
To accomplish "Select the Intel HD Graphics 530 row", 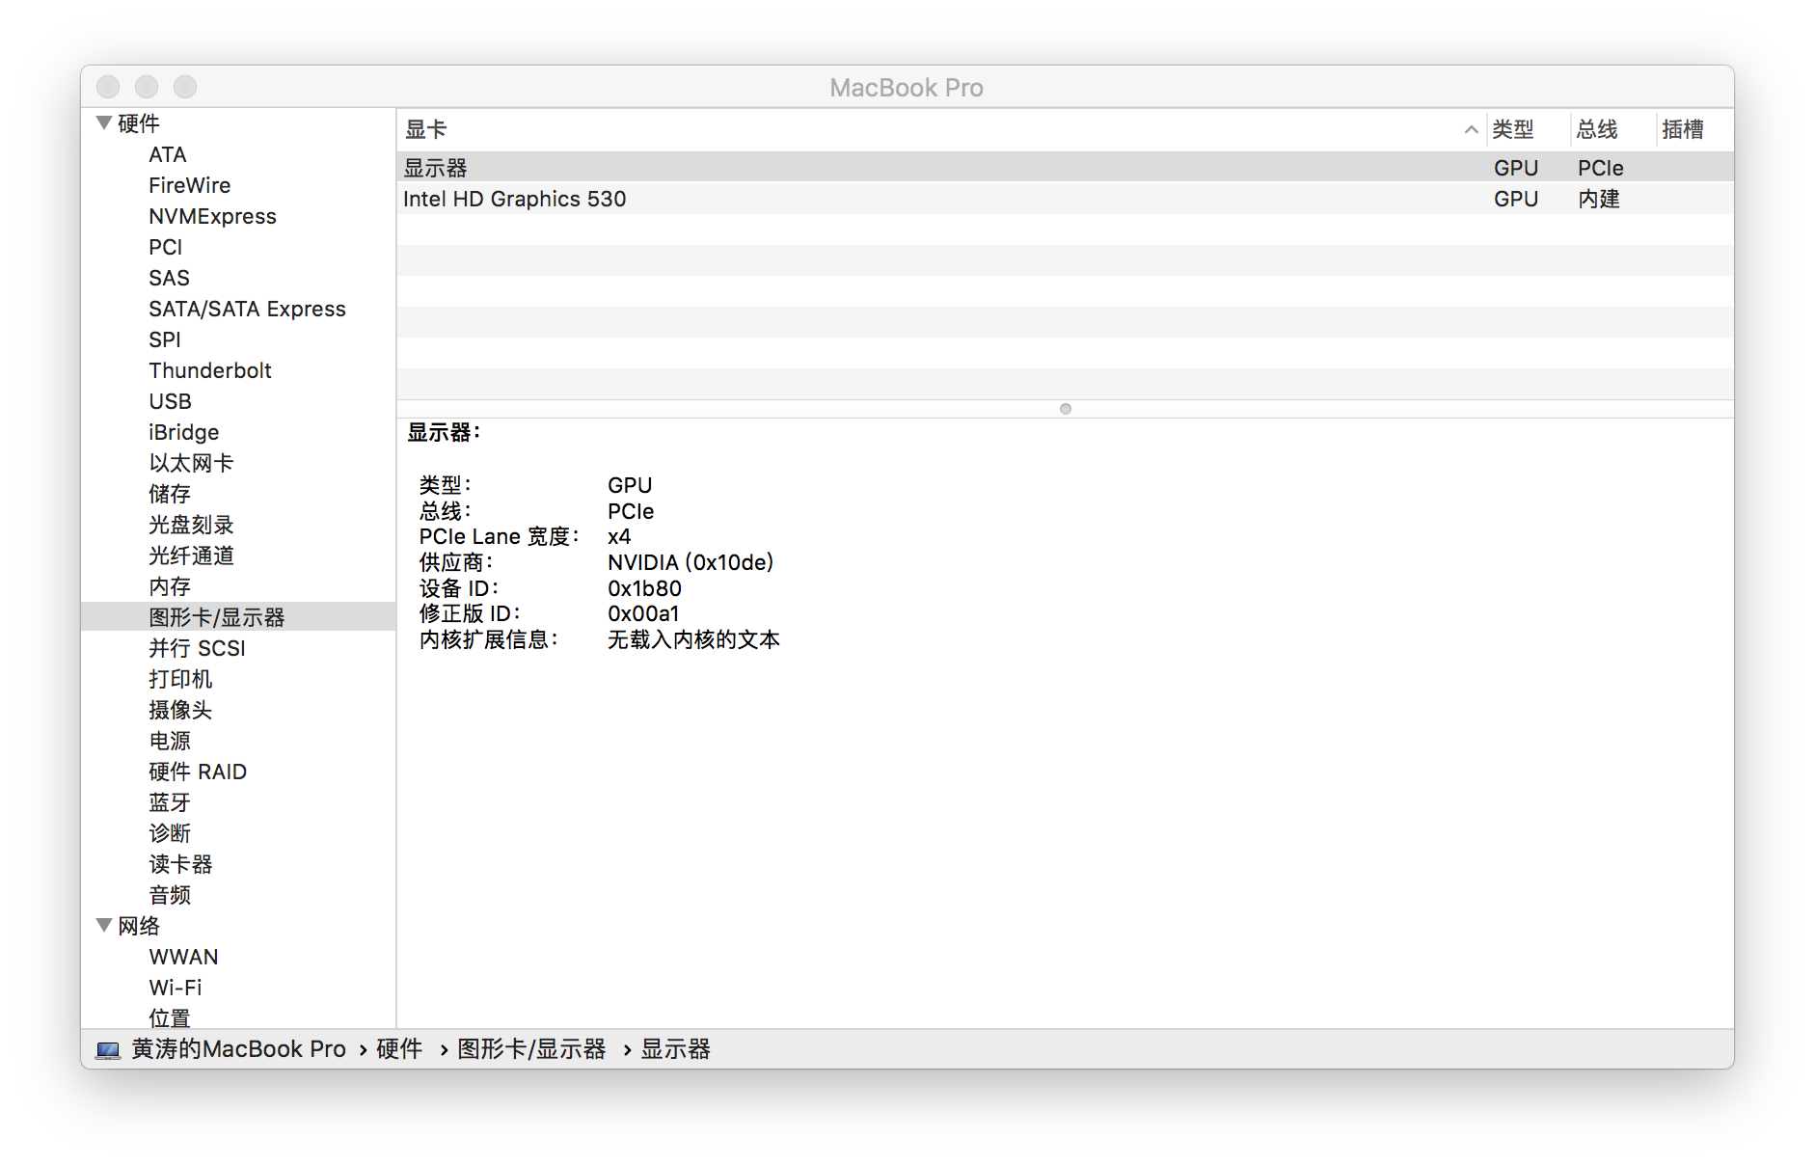I will coord(1065,199).
